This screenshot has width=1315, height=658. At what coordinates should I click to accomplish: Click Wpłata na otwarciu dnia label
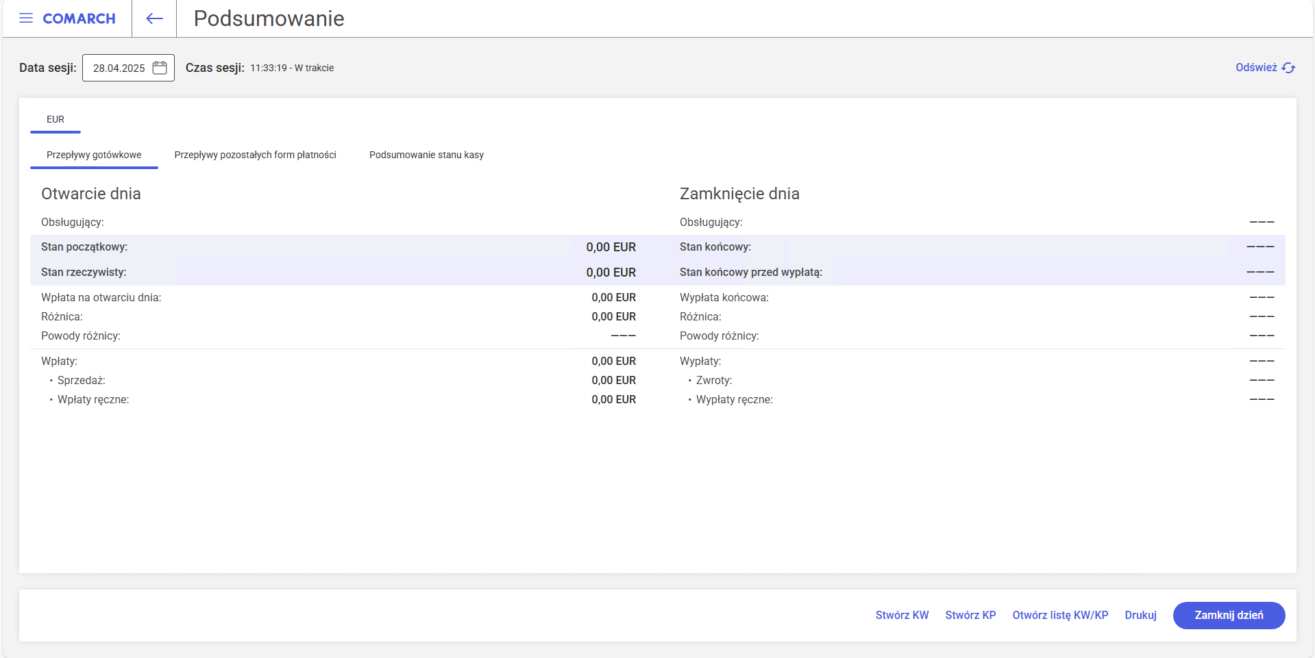[101, 298]
